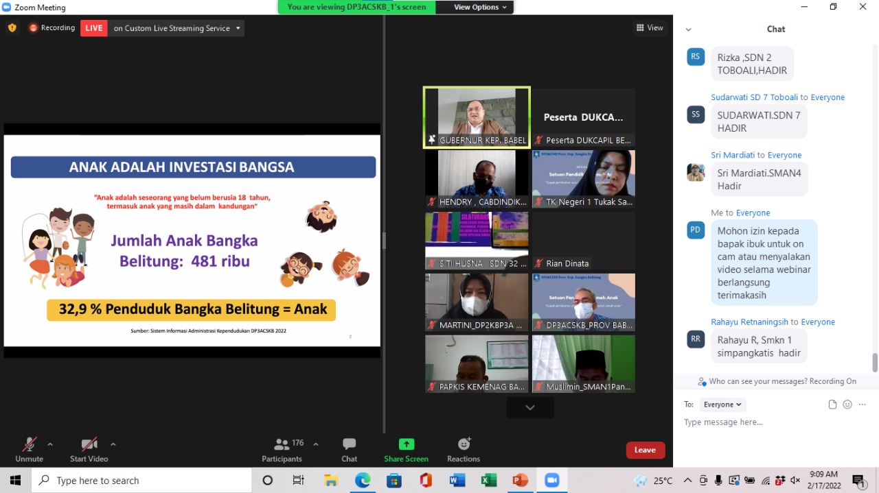
Task: Select chat recipient Everyone dropdown
Action: (x=722, y=405)
